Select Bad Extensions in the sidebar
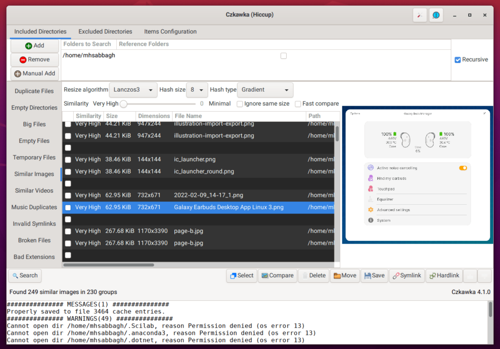500x349 pixels. tap(34, 257)
